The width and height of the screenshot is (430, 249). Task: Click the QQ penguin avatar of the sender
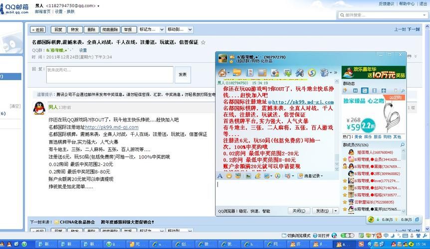[x=39, y=108]
